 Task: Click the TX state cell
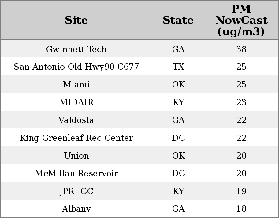(x=178, y=67)
